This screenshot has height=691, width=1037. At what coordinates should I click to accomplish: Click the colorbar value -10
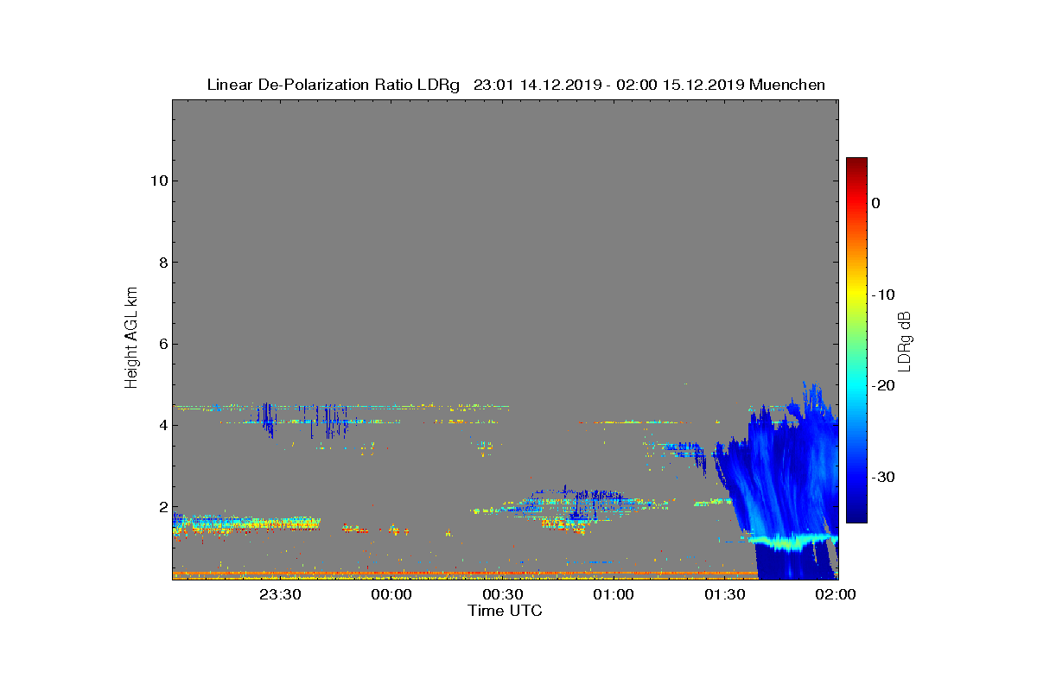(x=882, y=295)
